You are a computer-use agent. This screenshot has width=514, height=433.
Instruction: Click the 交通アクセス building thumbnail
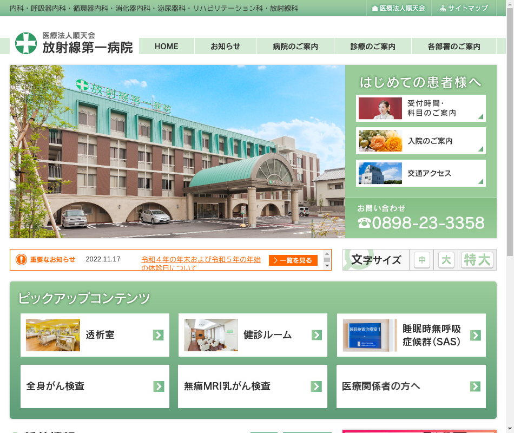click(x=380, y=173)
